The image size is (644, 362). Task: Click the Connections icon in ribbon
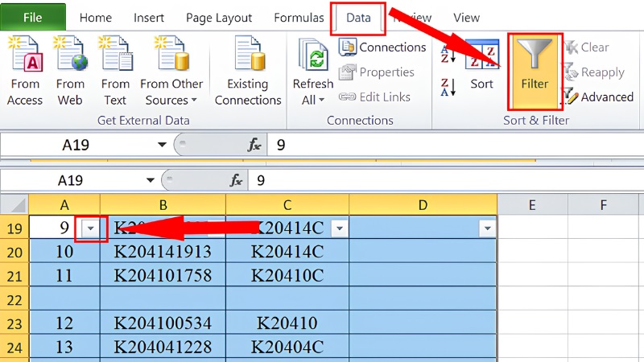pyautogui.click(x=383, y=47)
